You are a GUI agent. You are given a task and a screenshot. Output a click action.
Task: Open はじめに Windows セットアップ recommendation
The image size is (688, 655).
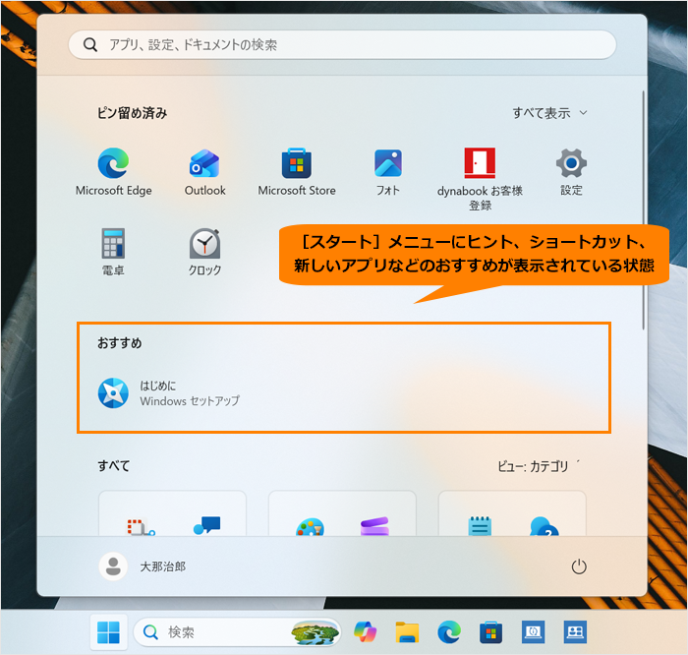pyautogui.click(x=169, y=393)
